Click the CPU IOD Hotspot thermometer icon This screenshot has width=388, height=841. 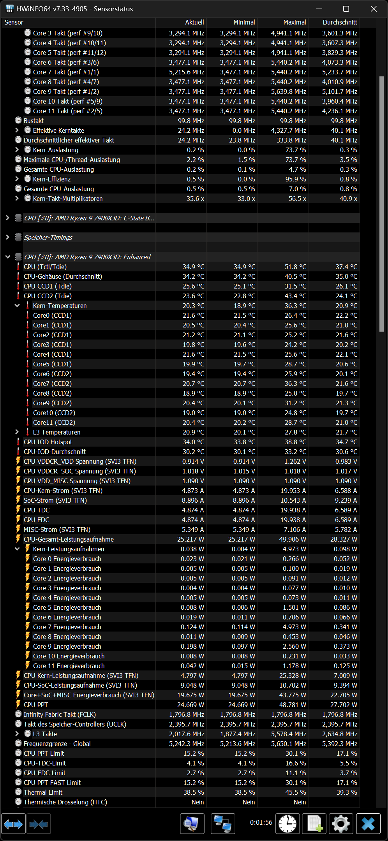(18, 442)
